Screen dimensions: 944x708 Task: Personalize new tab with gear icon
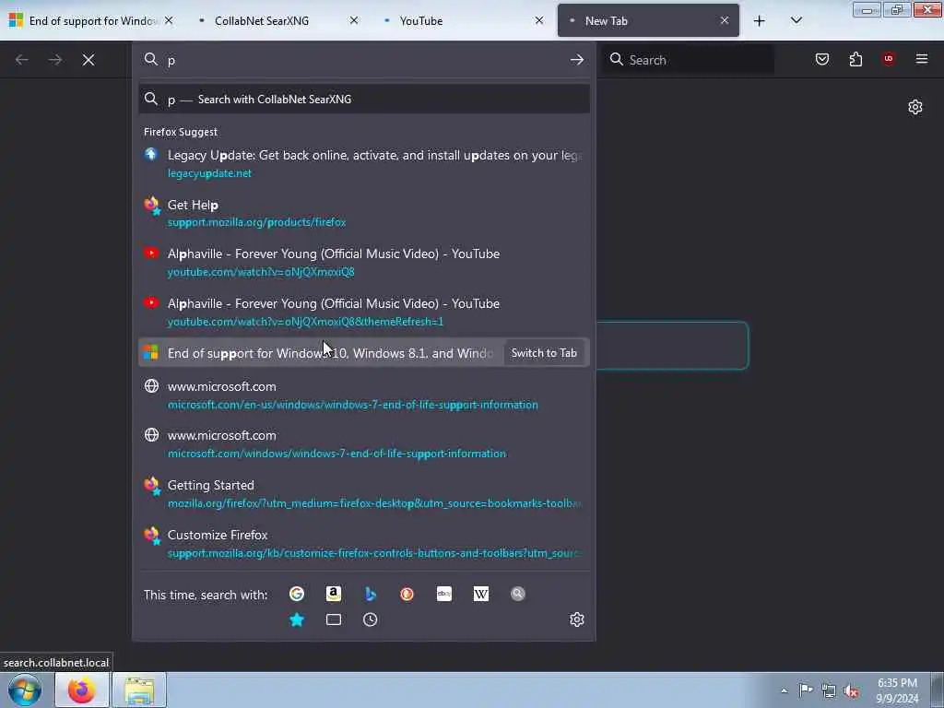coord(915,107)
